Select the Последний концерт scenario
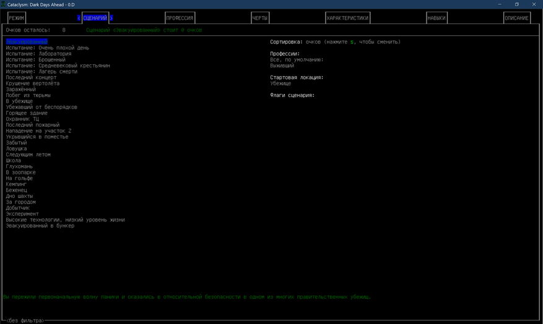Image resolution: width=543 pixels, height=324 pixels. tap(31, 77)
